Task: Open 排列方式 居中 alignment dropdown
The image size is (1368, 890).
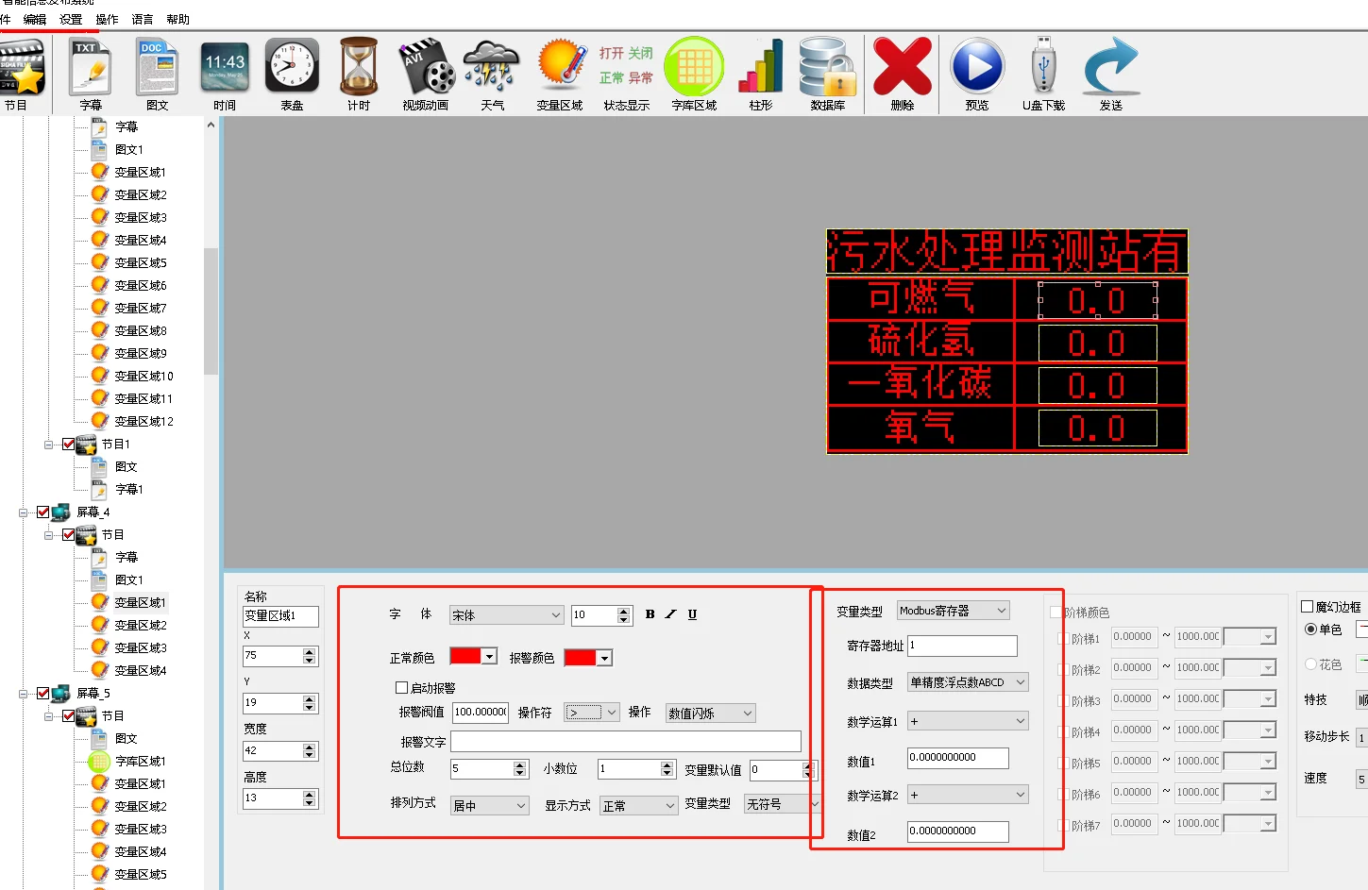Action: click(x=489, y=805)
